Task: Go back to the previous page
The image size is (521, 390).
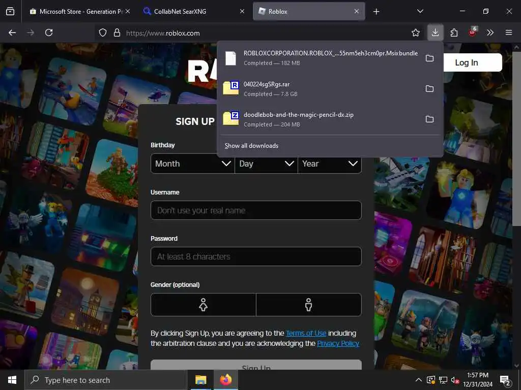Action: tap(12, 32)
